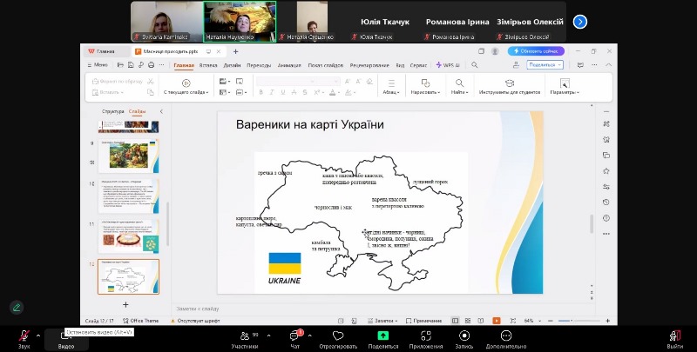Stop camera using the Видео button
Screen dimensions: 697x352
[65, 336]
